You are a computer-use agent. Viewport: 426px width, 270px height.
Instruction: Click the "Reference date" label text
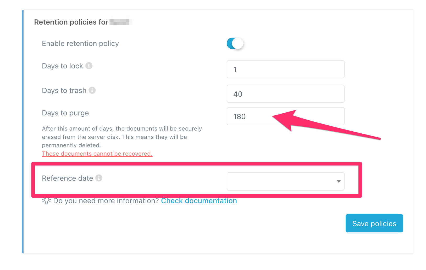click(x=68, y=178)
